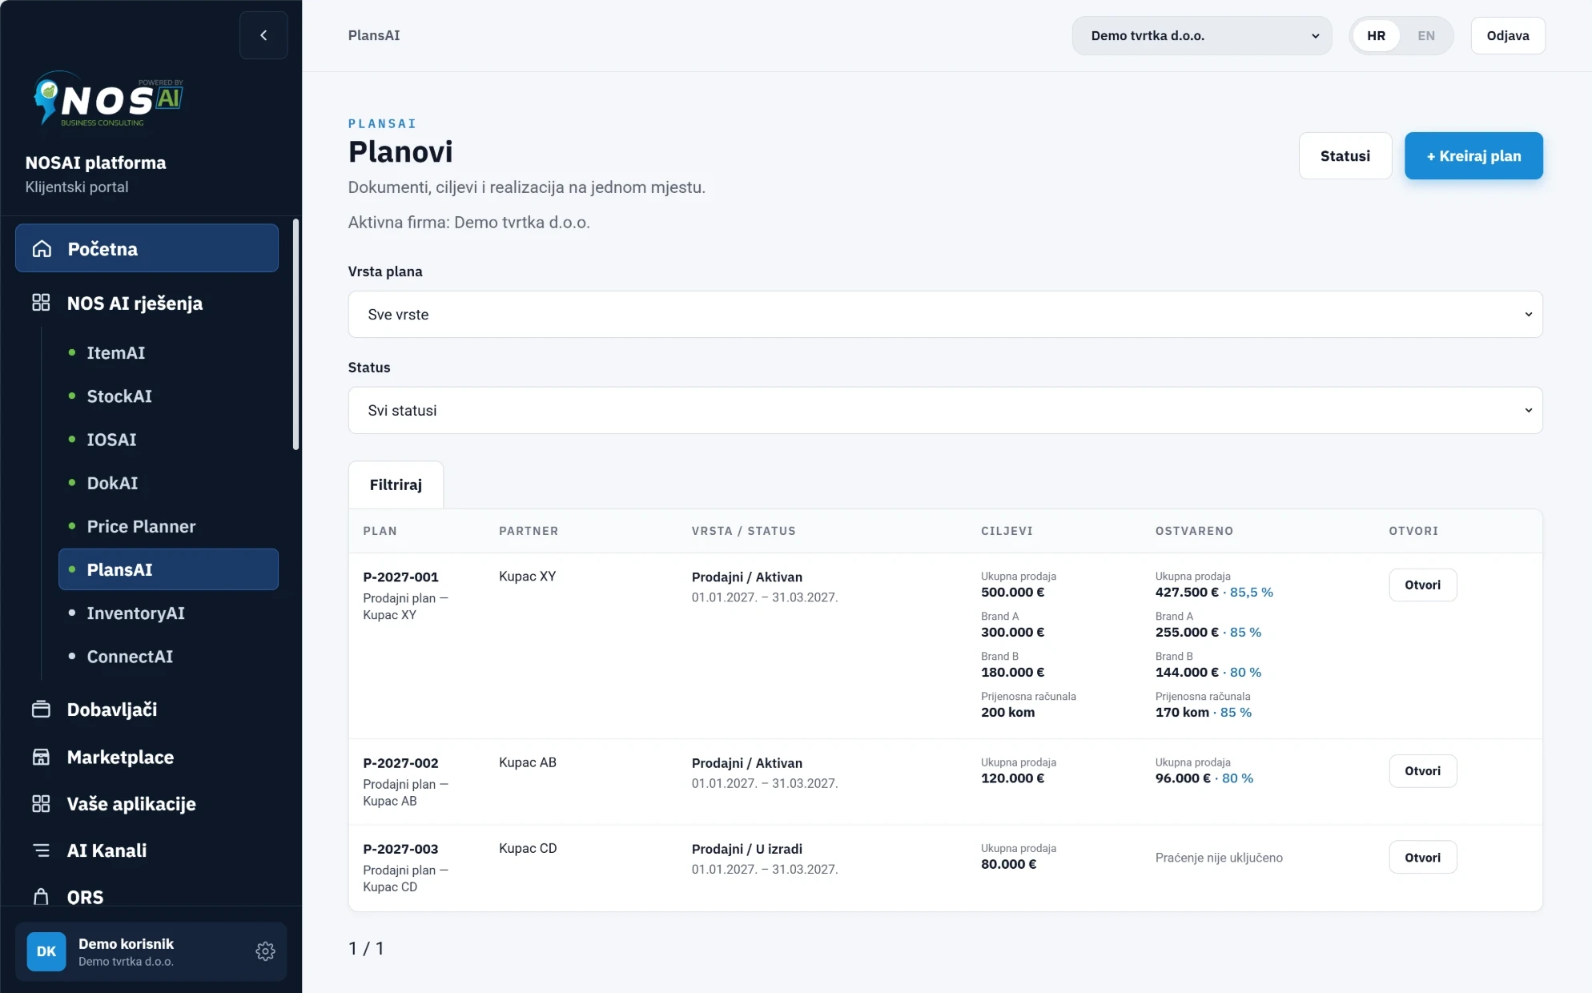
Task: Open plan P-2027-002 with Otvori
Action: (x=1422, y=771)
